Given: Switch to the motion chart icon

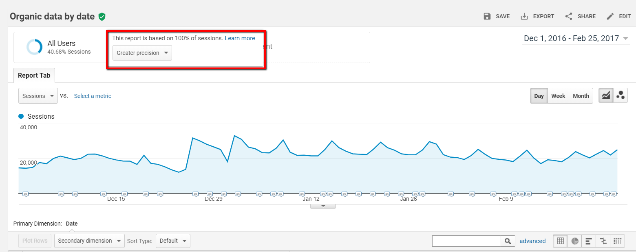Looking at the screenshot, I should (x=621, y=96).
